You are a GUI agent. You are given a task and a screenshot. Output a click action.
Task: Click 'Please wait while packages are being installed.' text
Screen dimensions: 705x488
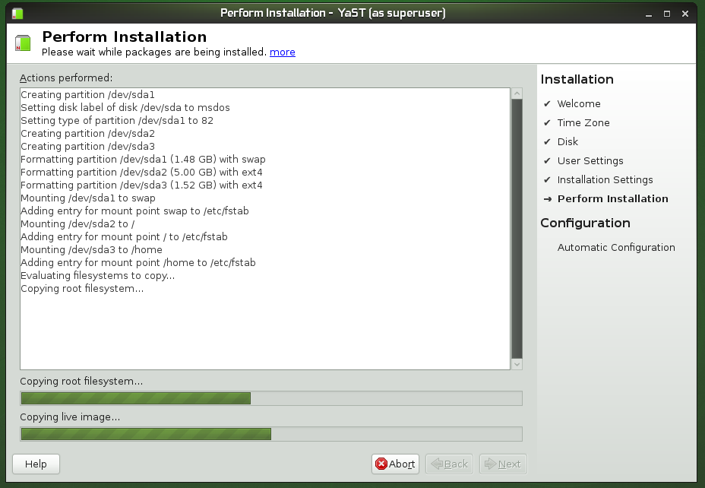point(155,52)
